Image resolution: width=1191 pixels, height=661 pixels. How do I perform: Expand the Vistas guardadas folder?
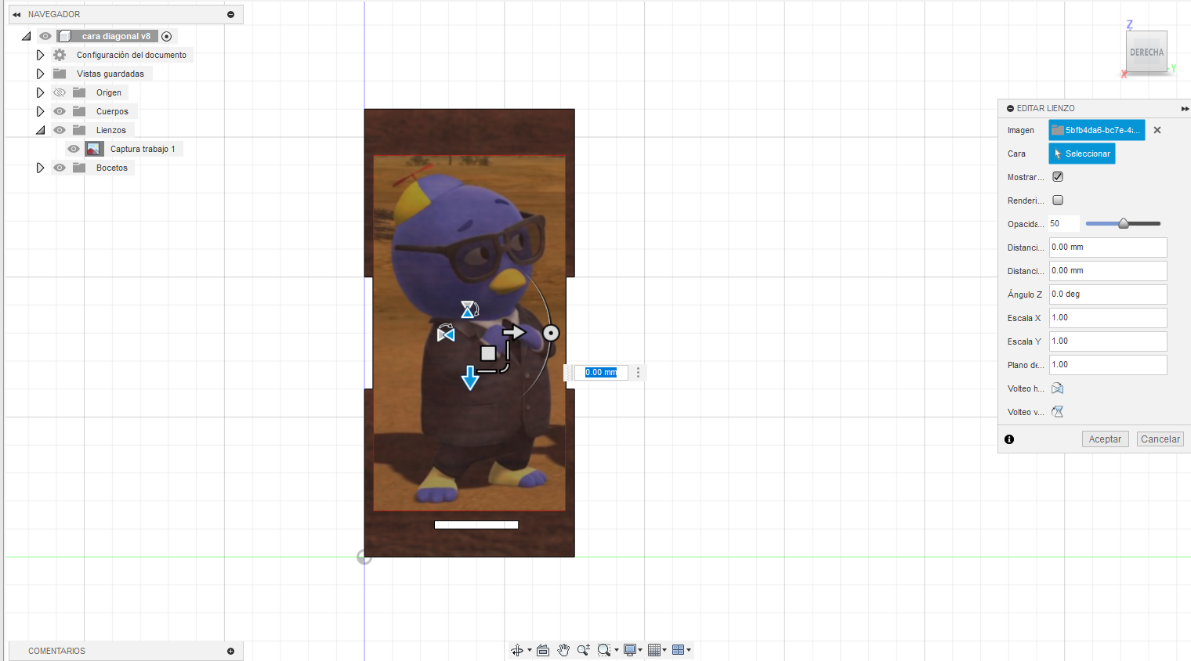point(40,73)
